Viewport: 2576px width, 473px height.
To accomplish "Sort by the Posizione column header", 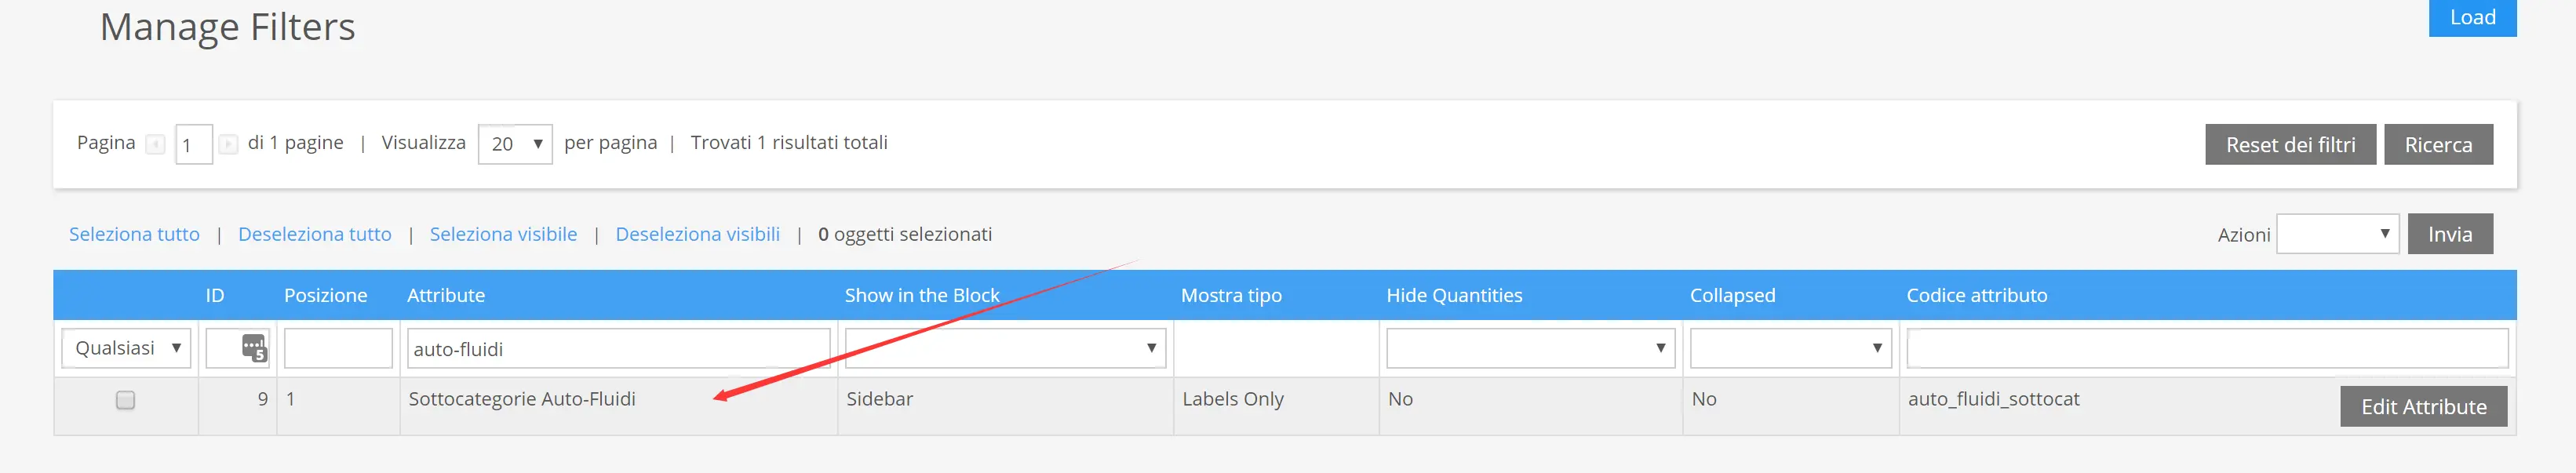I will [325, 295].
